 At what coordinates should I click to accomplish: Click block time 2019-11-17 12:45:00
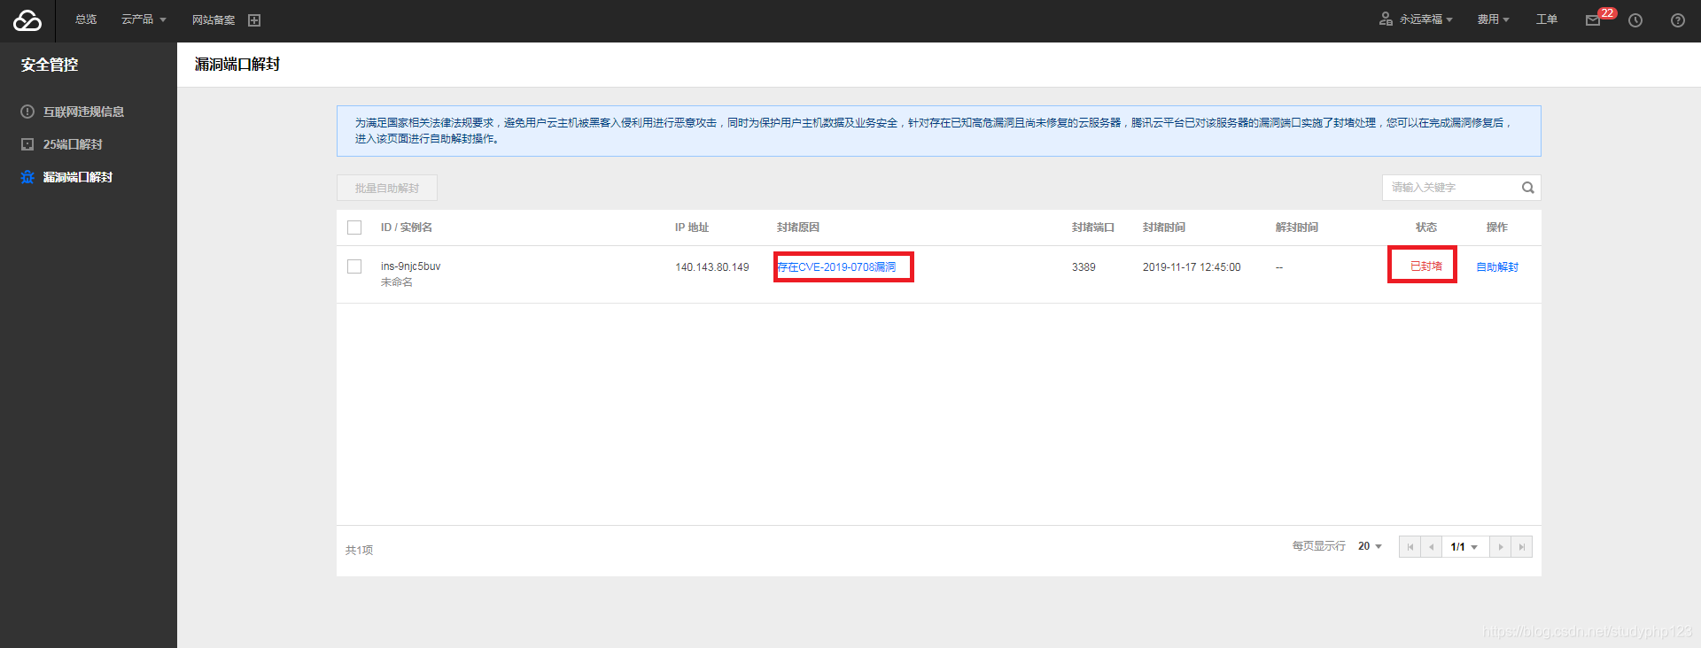coord(1192,267)
